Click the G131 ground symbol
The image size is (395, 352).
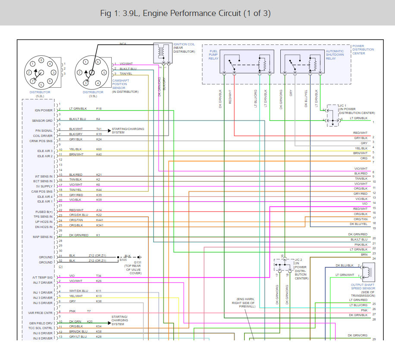[139, 257]
